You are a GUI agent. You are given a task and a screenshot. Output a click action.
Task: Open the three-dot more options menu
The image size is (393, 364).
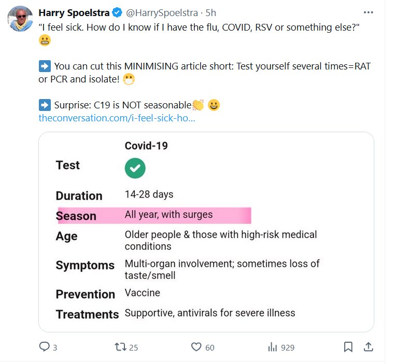(368, 12)
